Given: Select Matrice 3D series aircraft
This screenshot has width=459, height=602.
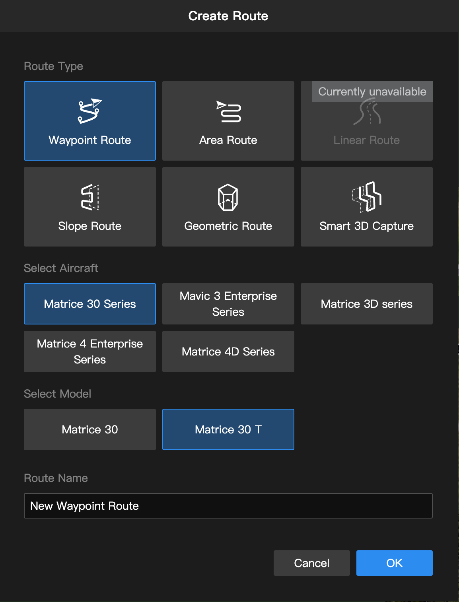Looking at the screenshot, I should (367, 304).
